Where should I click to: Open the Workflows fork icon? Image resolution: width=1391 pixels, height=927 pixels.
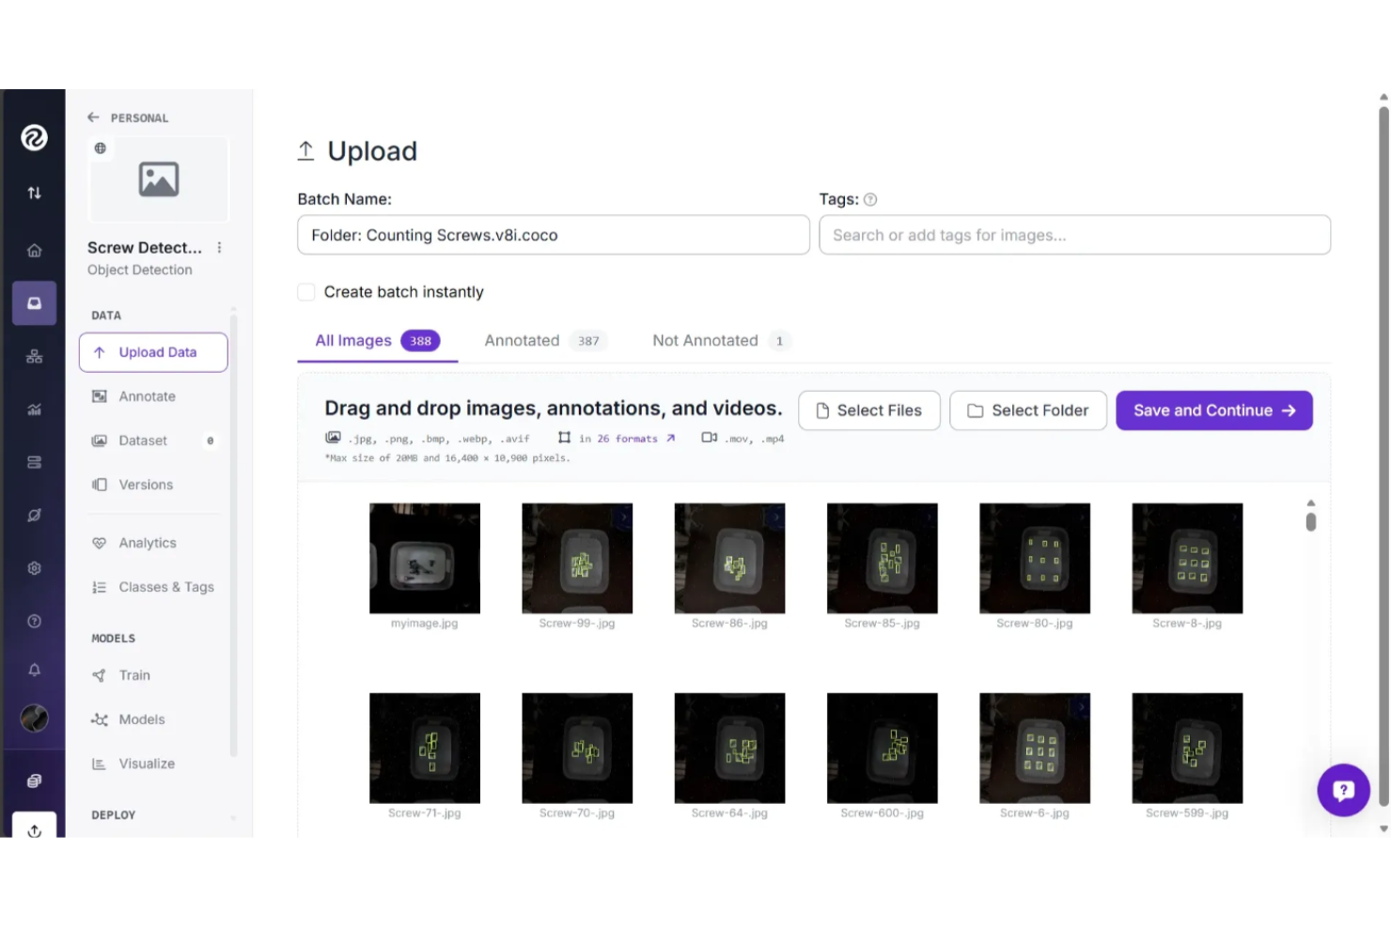[35, 357]
